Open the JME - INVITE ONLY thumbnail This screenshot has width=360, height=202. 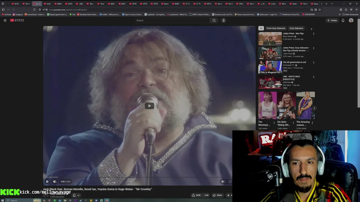270,82
